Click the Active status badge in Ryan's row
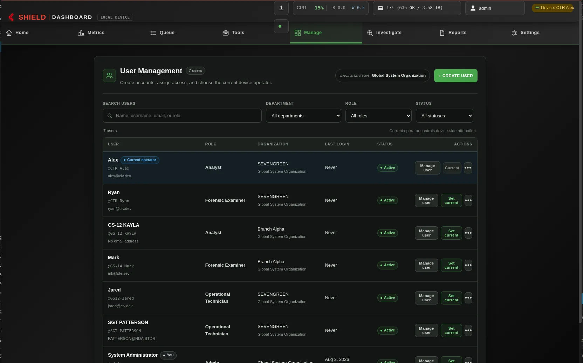Image resolution: width=583 pixels, height=363 pixels. point(387,200)
